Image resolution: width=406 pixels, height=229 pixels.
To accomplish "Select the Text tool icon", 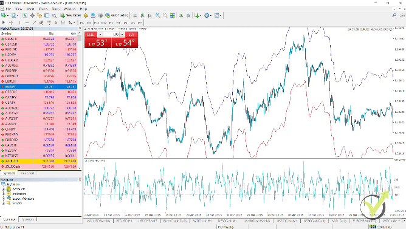I will pos(56,22).
